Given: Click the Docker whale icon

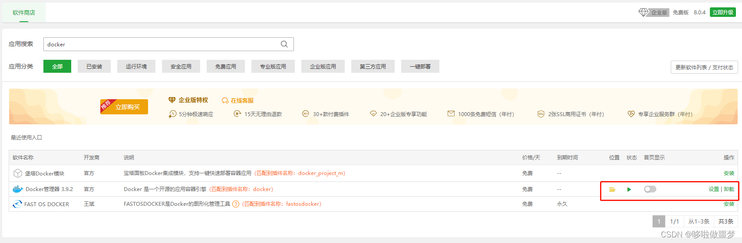Looking at the screenshot, I should (18, 189).
